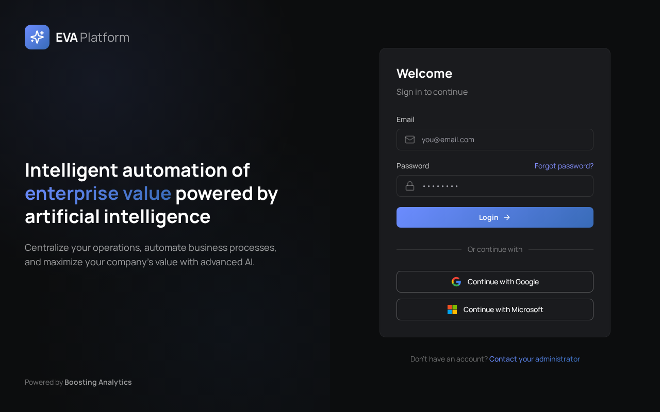
Task: Click the Microsoft logo icon
Action: tap(452, 310)
